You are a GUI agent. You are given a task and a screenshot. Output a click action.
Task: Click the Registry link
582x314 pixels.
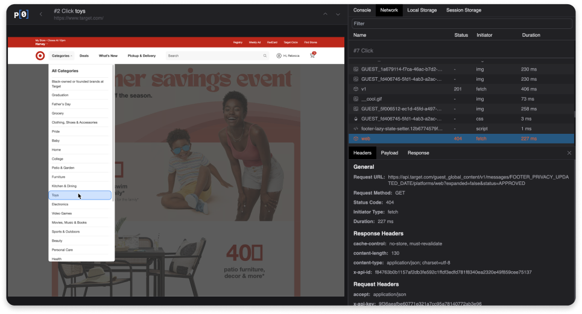[x=238, y=42]
